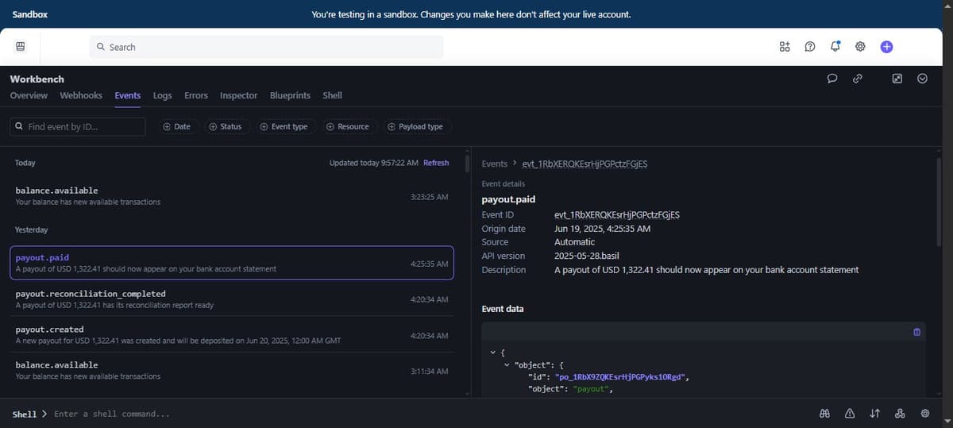Click the evt_1RbXERQKEsrHjPGPctzFGjES breadcrumb
This screenshot has height=428, width=953.
(x=585, y=164)
